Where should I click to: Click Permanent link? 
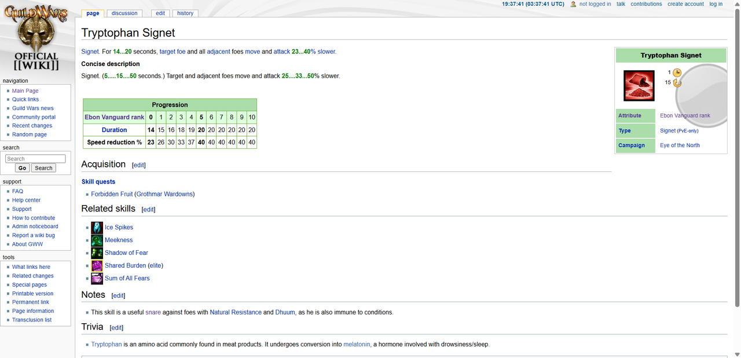pyautogui.click(x=31, y=302)
